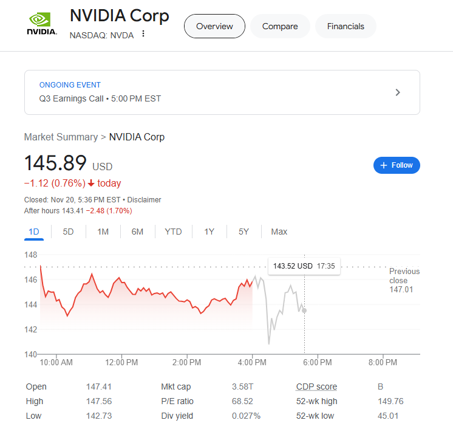Select the 5D chart range
The image size is (453, 426).
coord(69,232)
